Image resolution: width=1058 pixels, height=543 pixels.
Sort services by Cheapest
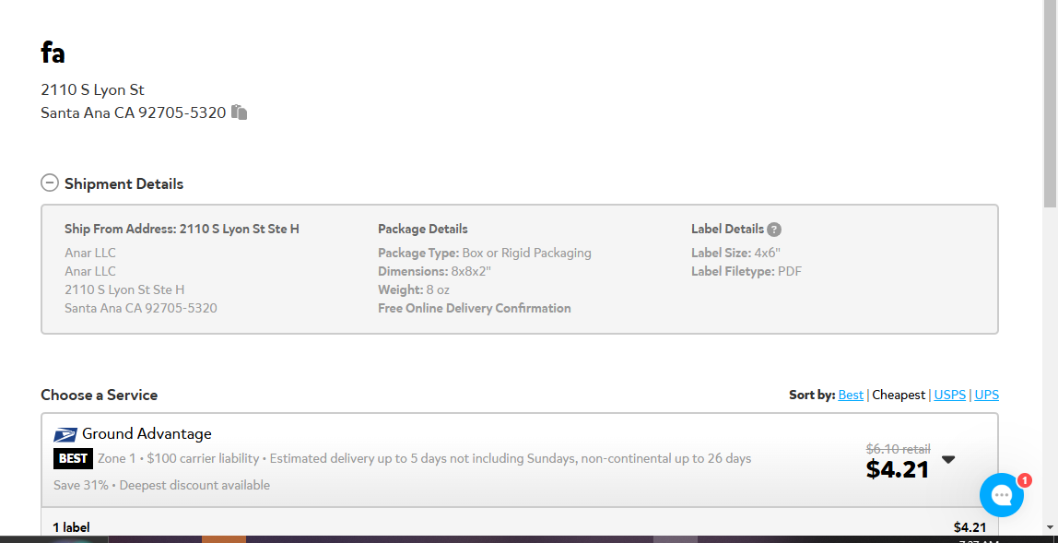(x=899, y=395)
